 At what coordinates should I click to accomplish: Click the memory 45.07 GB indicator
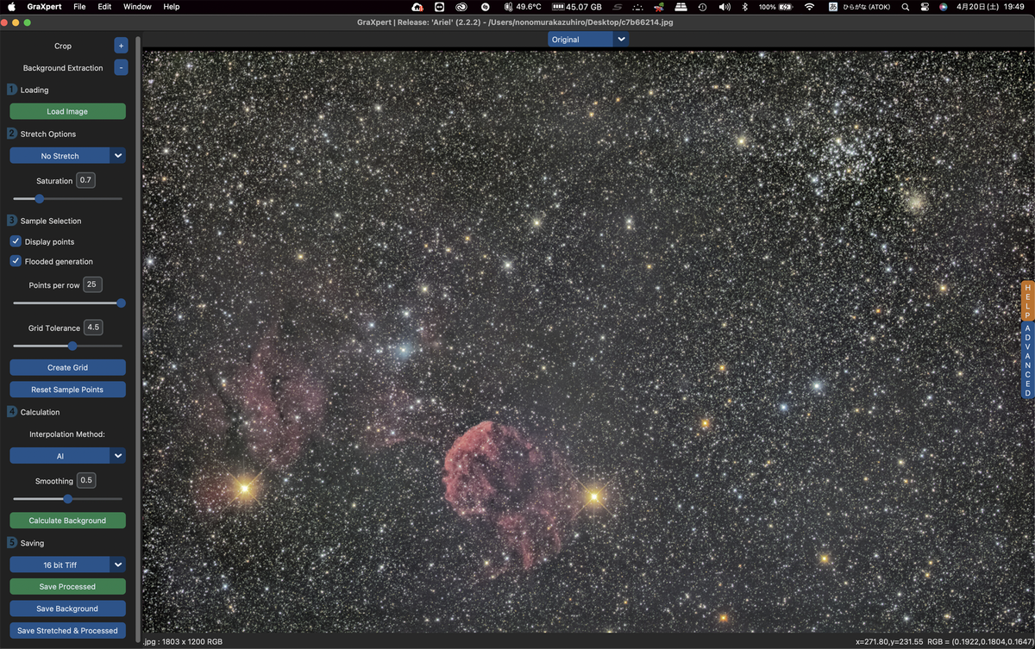click(577, 7)
